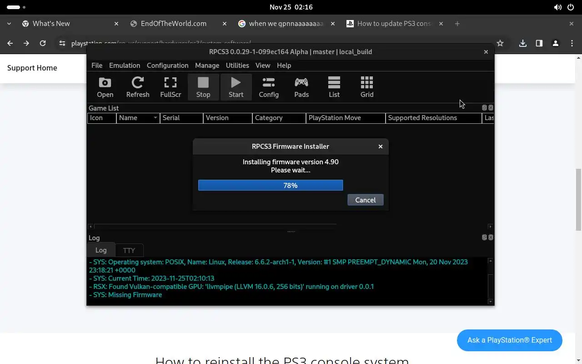Close the EndOfTheWorld.com tab
The width and height of the screenshot is (582, 364).
tap(225, 24)
